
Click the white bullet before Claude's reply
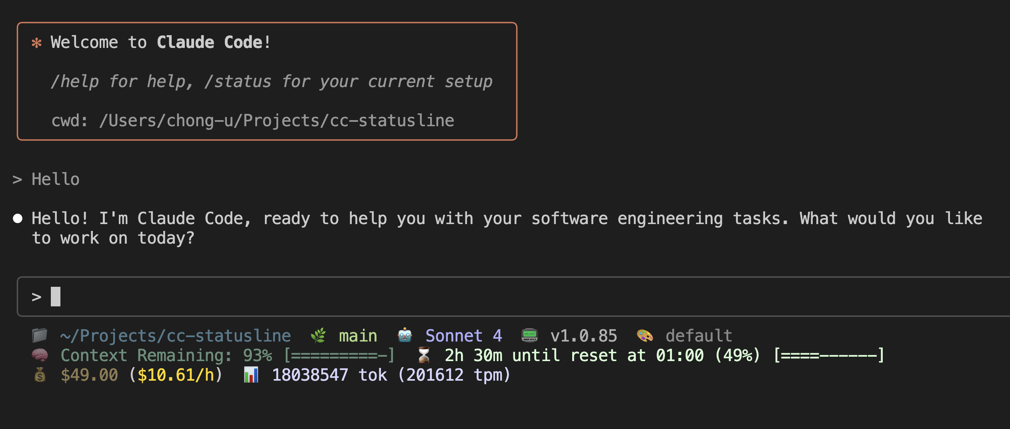pyautogui.click(x=18, y=218)
